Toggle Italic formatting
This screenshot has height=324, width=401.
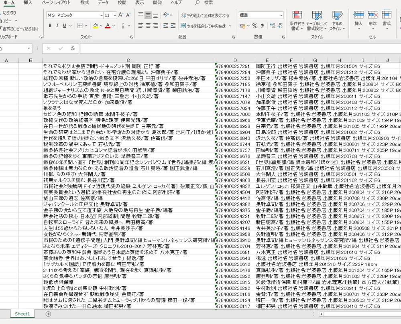click(57, 26)
